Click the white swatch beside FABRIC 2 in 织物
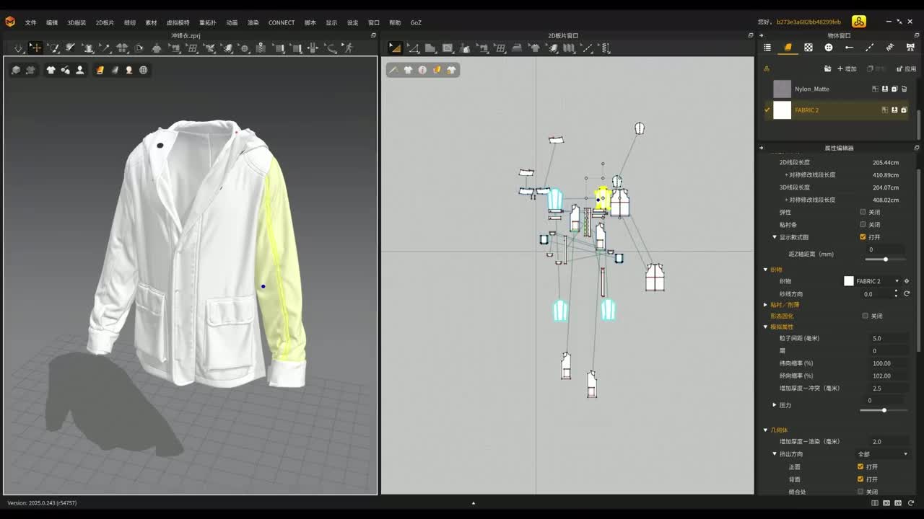This screenshot has height=519, width=924. [849, 281]
